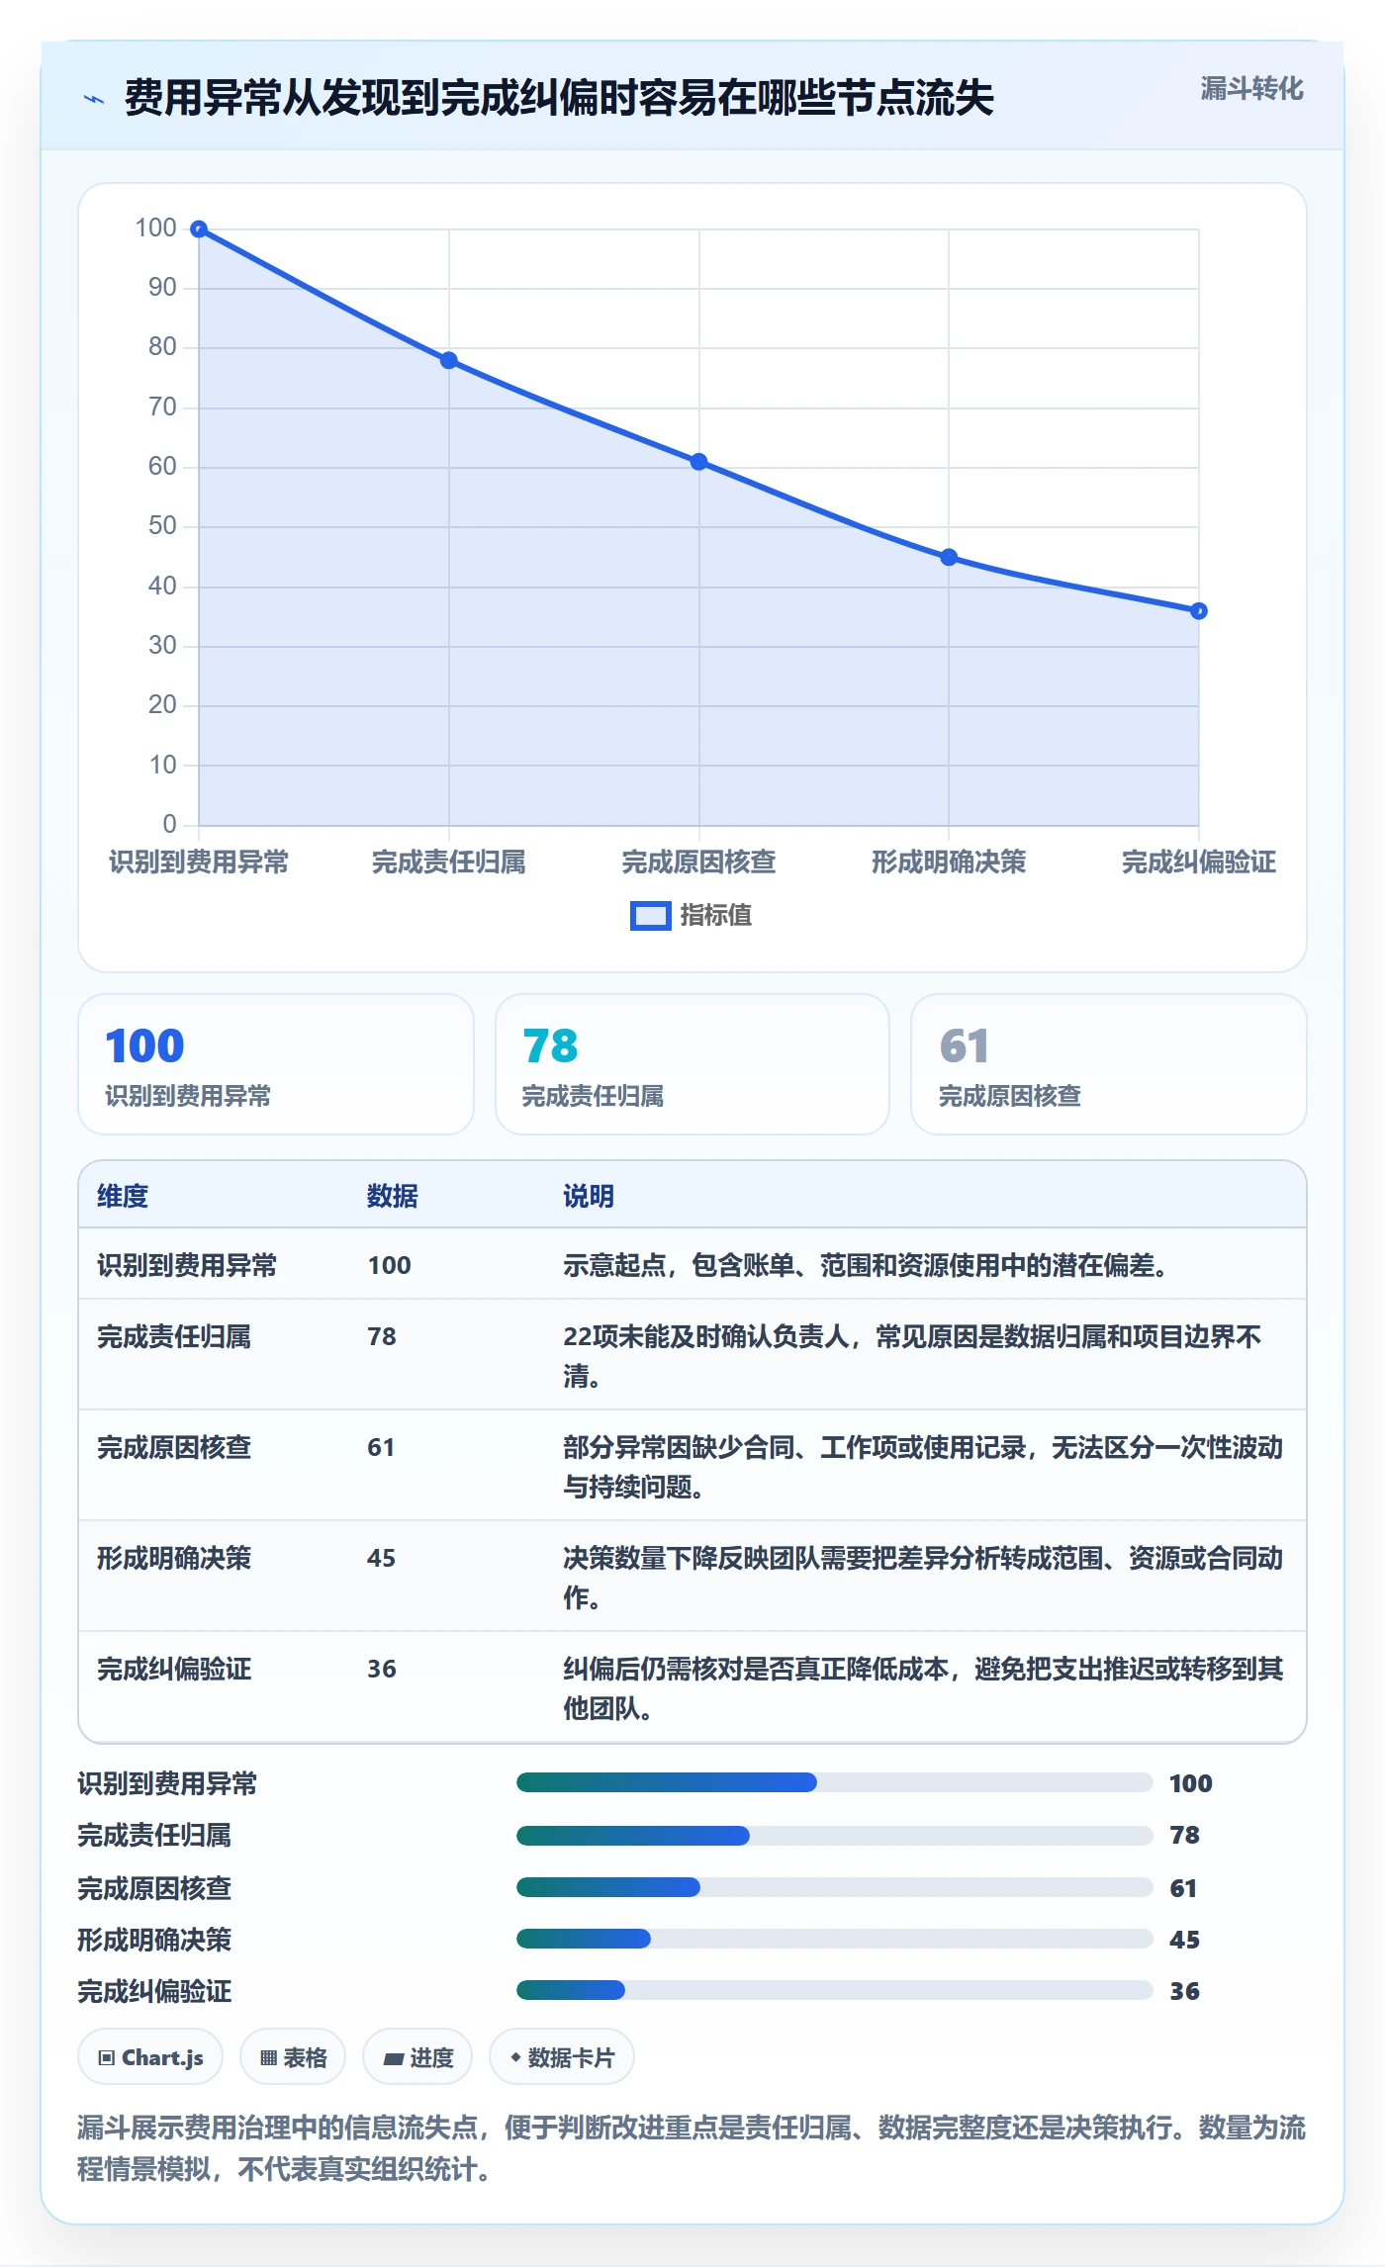
Task: Click the 完成责任归属 progress bar
Action: click(x=834, y=1836)
